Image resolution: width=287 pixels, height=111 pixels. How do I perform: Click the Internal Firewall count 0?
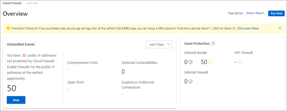point(186,82)
